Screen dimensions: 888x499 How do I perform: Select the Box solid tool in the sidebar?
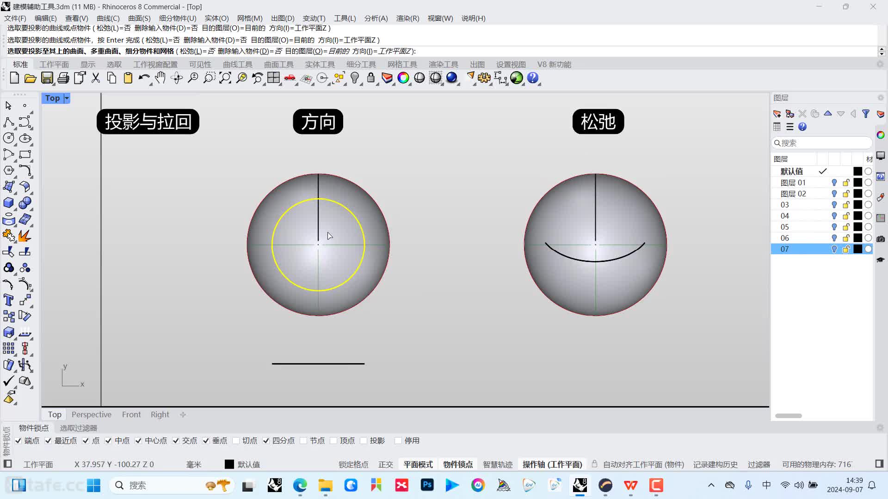coord(8,203)
